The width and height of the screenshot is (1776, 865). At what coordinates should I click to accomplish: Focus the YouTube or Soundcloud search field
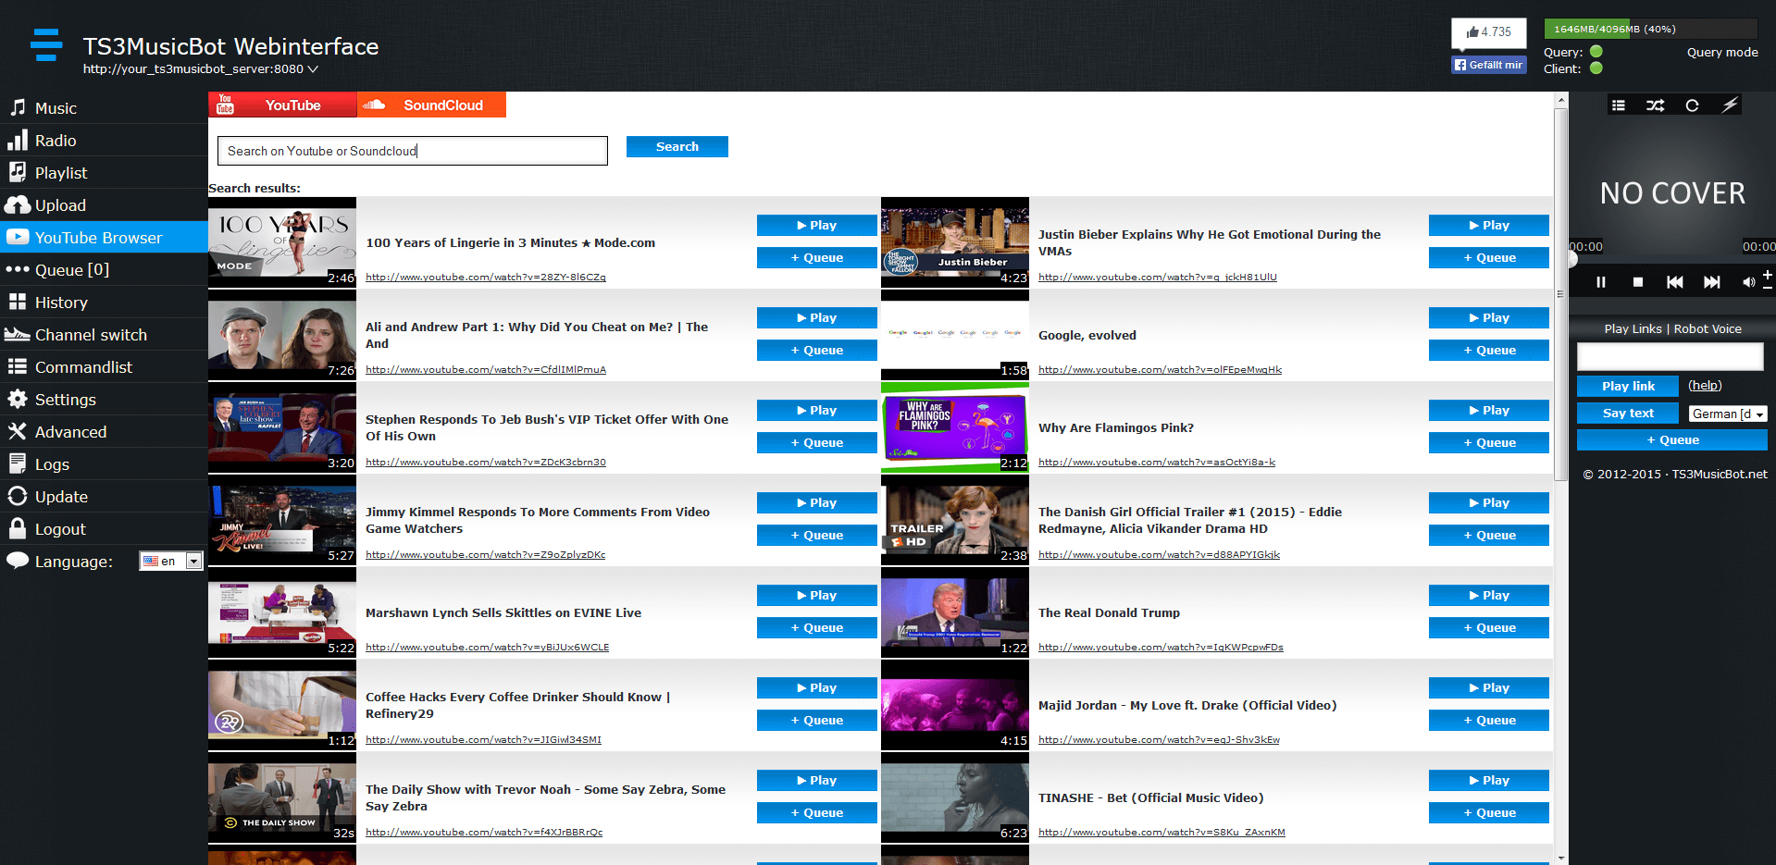[413, 151]
